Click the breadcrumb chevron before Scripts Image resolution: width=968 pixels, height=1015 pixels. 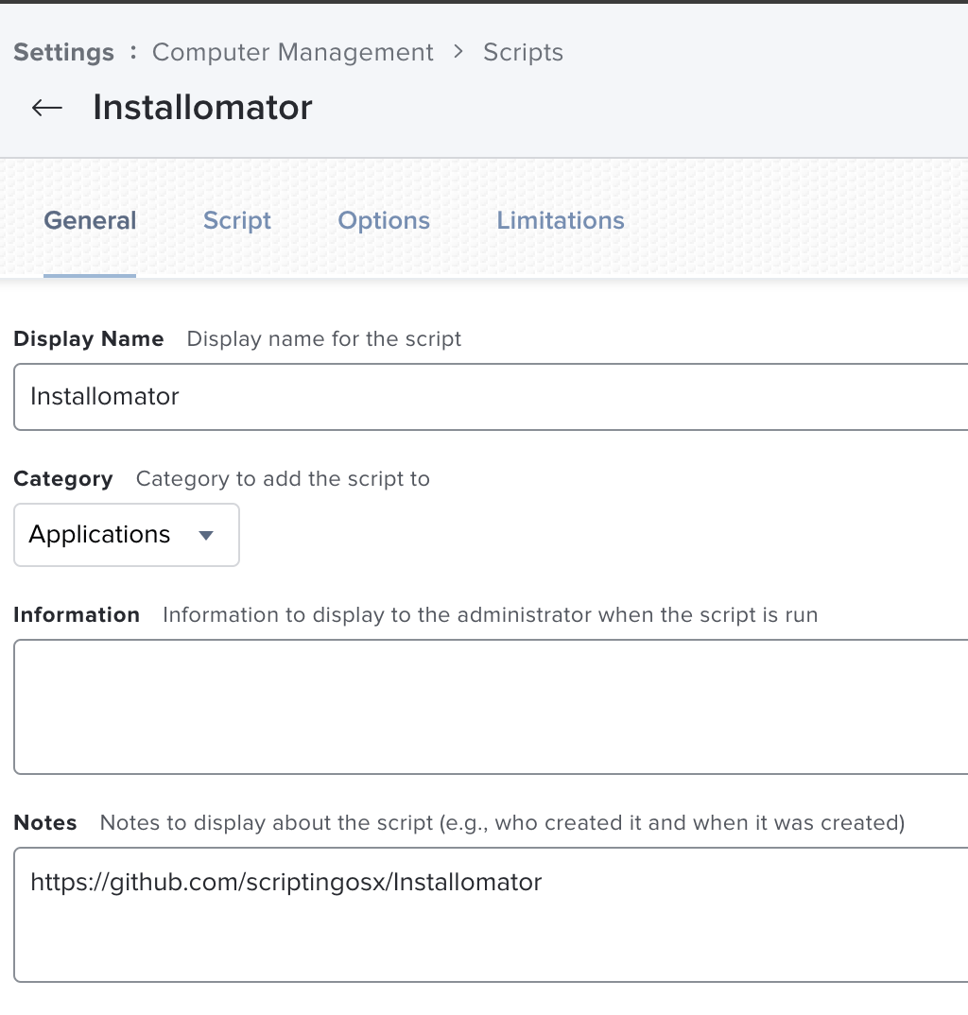point(458,52)
